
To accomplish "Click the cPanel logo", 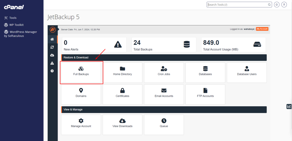I will 14,7.
